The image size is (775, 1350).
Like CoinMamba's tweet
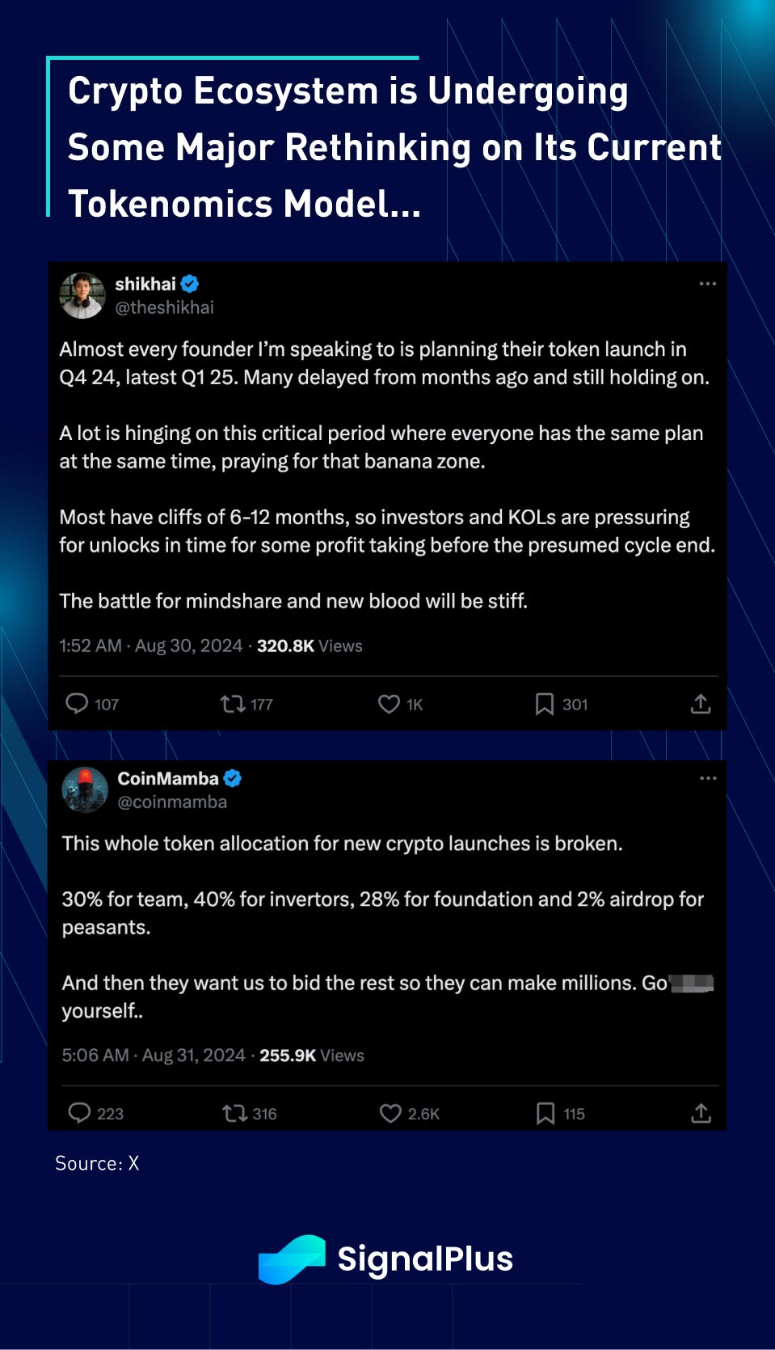coord(390,1113)
